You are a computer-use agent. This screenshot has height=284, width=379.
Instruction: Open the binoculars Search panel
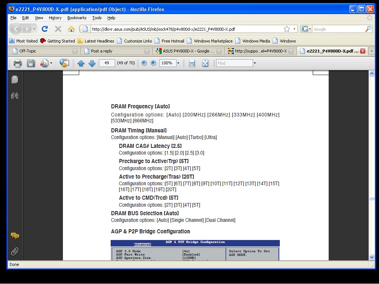pyautogui.click(x=15, y=96)
